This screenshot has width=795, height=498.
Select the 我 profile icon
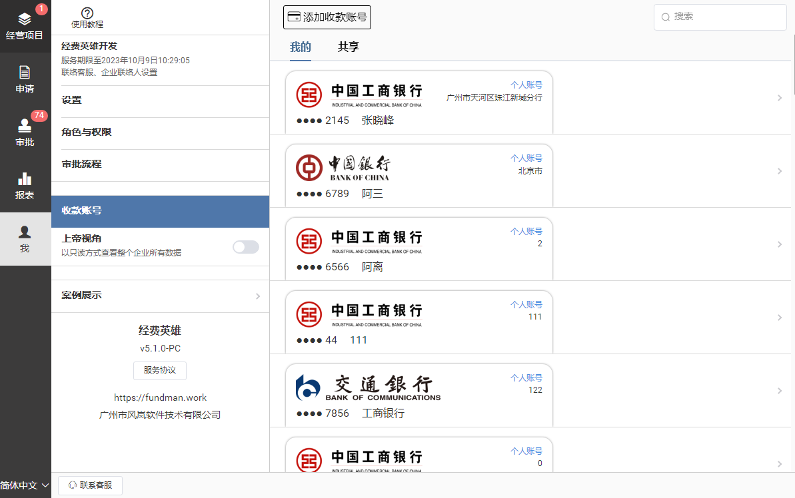pyautogui.click(x=25, y=232)
